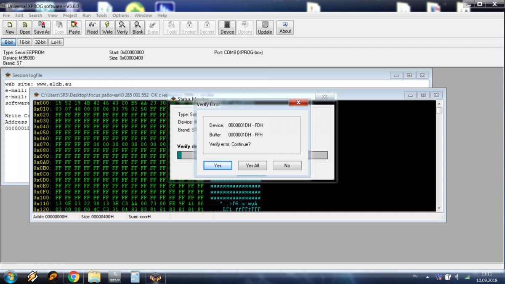Click the Write device toolbar icon
The image size is (505, 284).
[107, 28]
